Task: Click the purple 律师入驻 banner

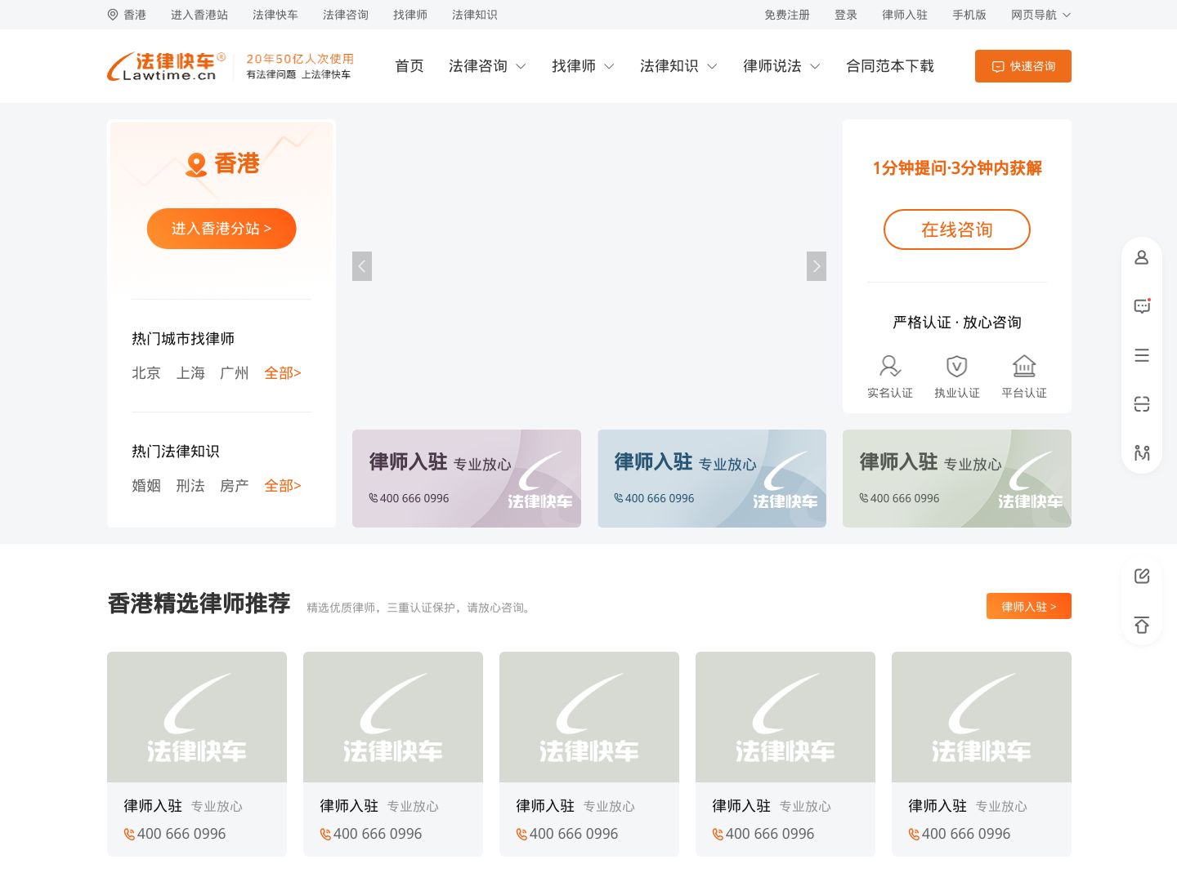Action: tap(467, 479)
